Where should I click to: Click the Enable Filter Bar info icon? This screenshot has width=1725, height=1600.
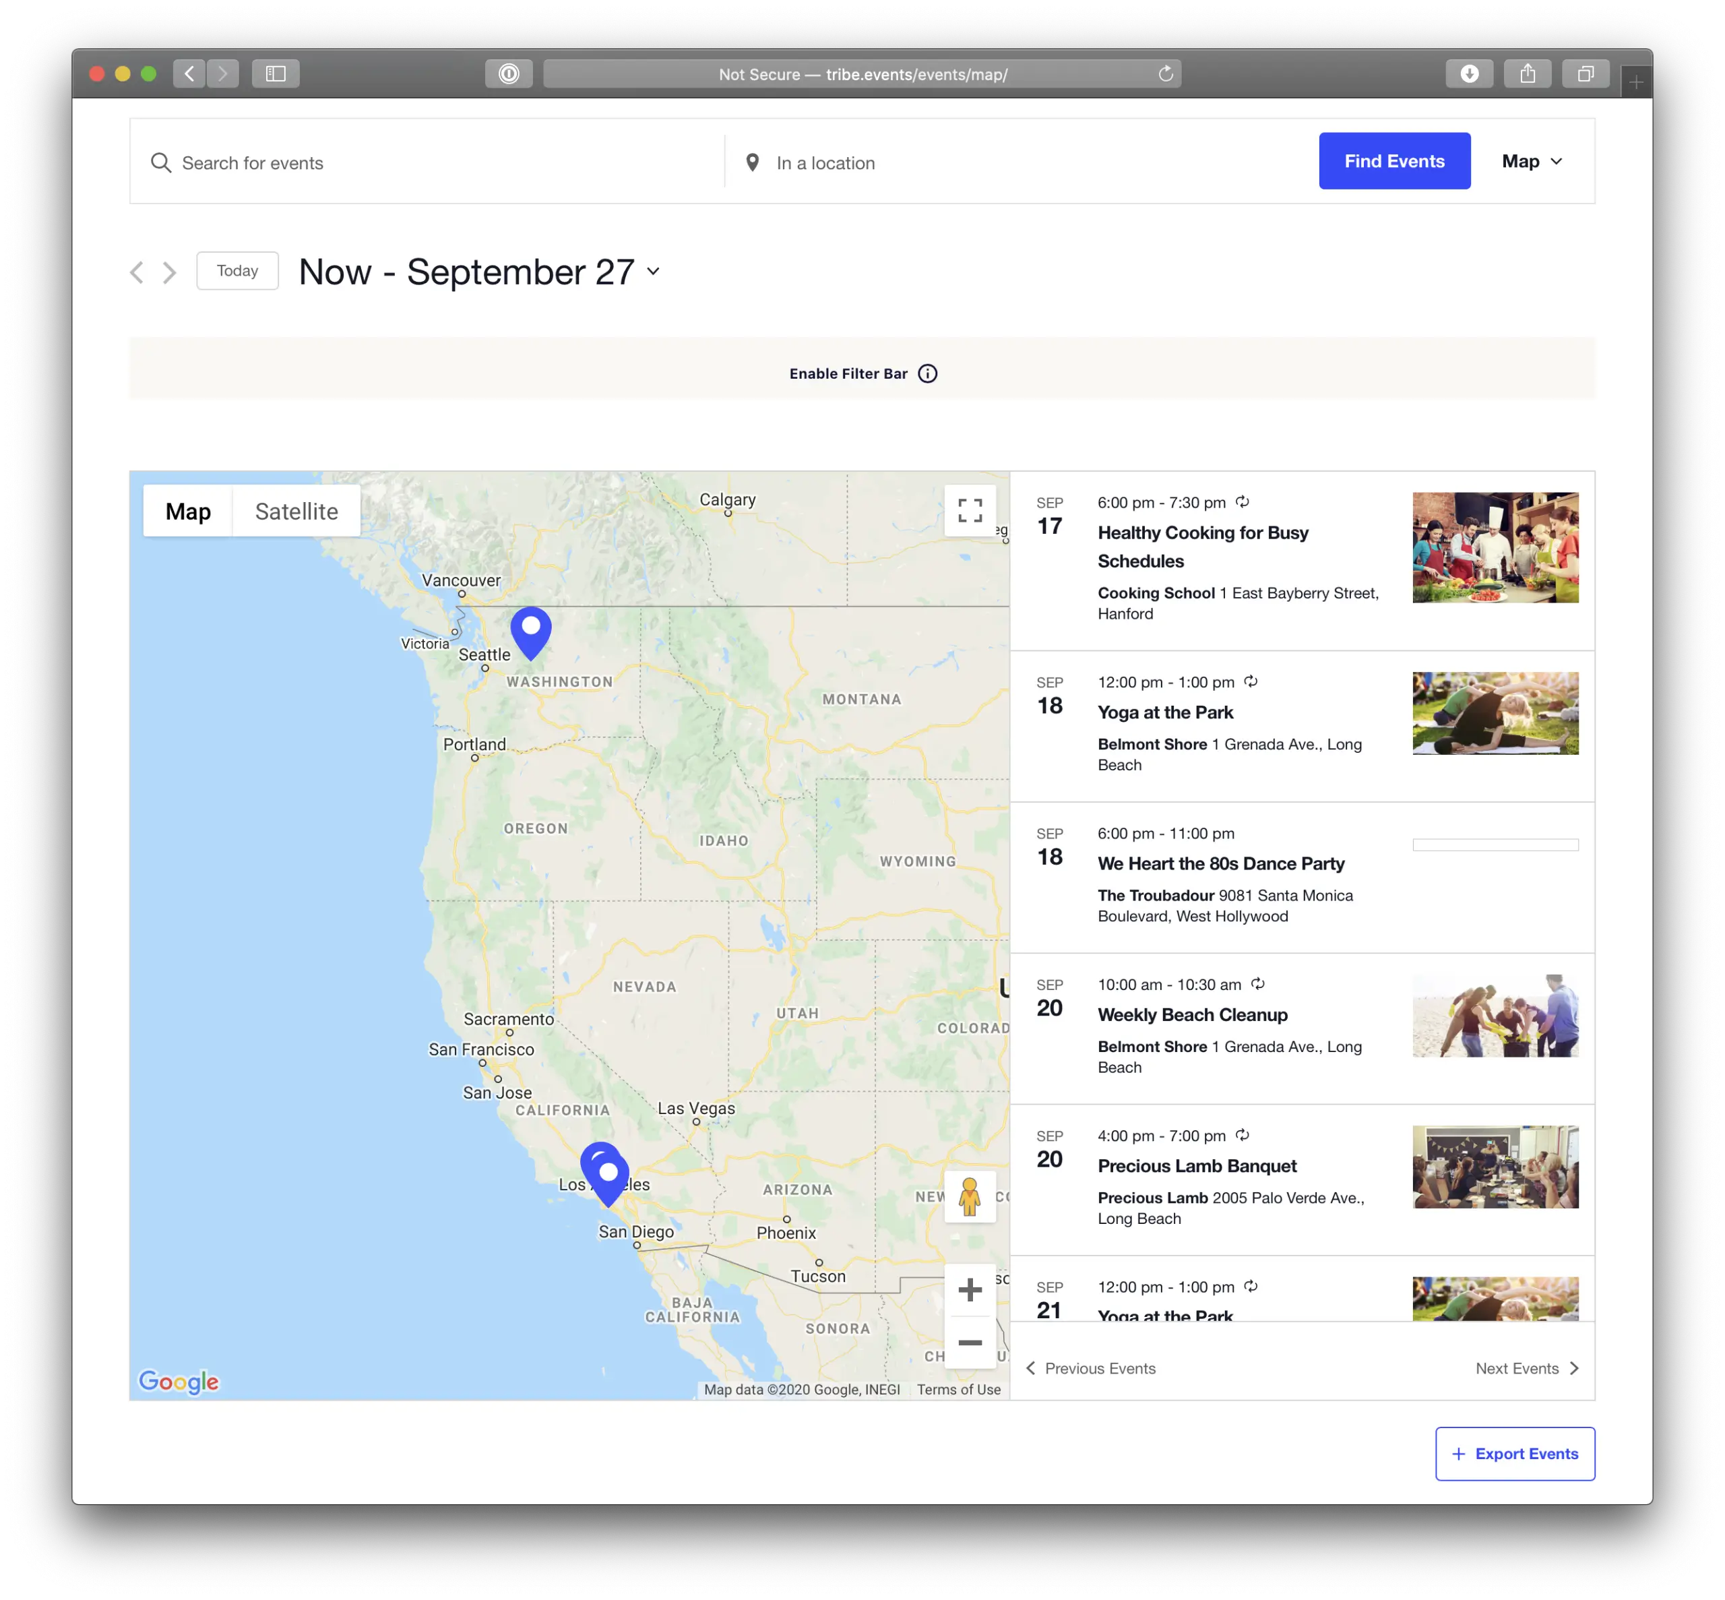point(927,373)
